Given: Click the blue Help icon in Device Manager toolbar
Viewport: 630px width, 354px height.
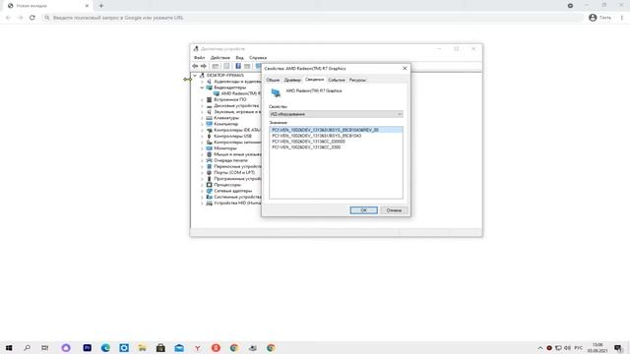Looking at the screenshot, I should pos(238,66).
